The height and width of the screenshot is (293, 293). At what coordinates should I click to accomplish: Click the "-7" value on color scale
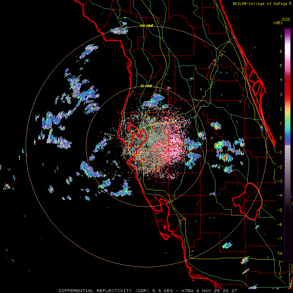coord(280,239)
